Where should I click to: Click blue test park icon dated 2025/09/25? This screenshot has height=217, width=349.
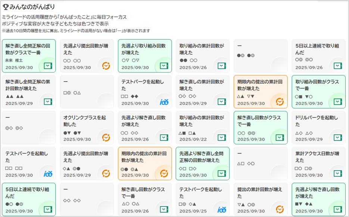(222, 210)
